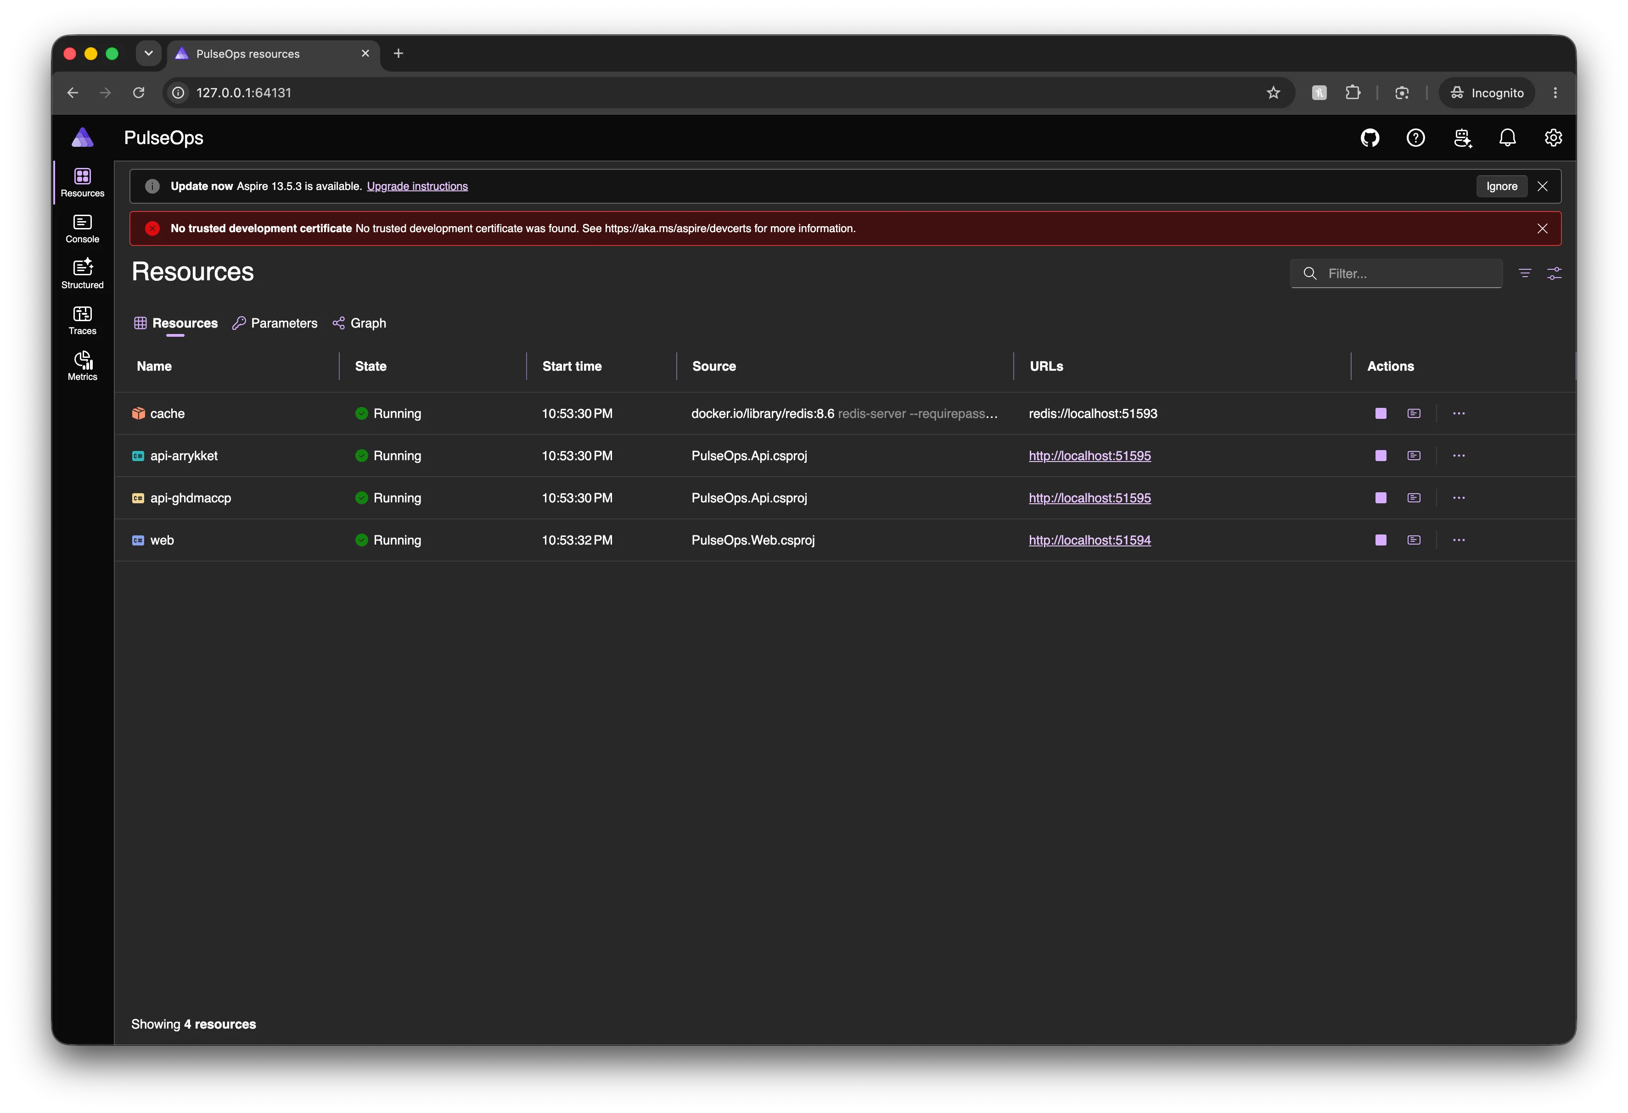View console logs for web
This screenshot has width=1628, height=1113.
pyautogui.click(x=1414, y=540)
